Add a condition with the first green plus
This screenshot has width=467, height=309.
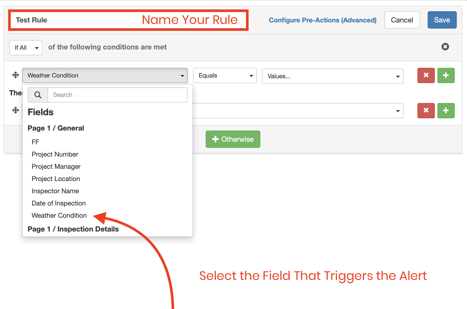[x=446, y=75]
